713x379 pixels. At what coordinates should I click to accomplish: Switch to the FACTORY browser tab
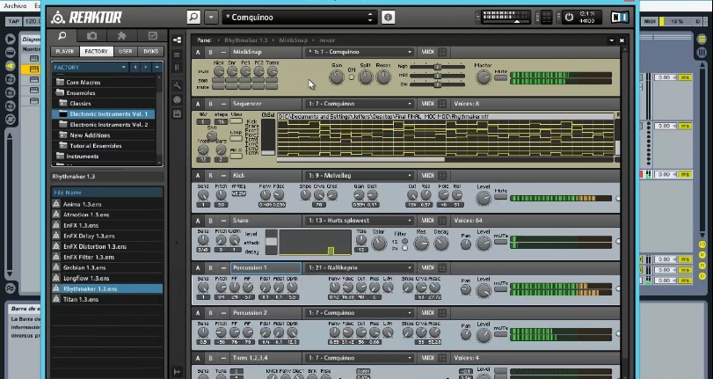(x=97, y=51)
